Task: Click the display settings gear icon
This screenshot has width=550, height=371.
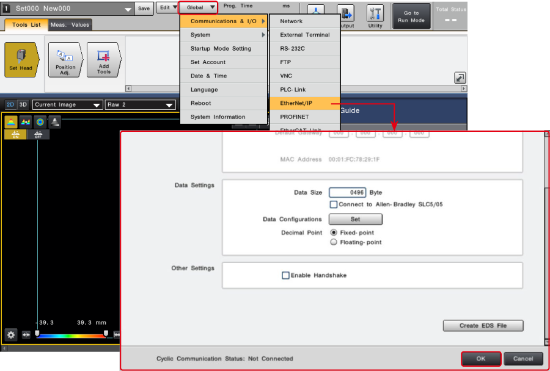Action: 11,334
